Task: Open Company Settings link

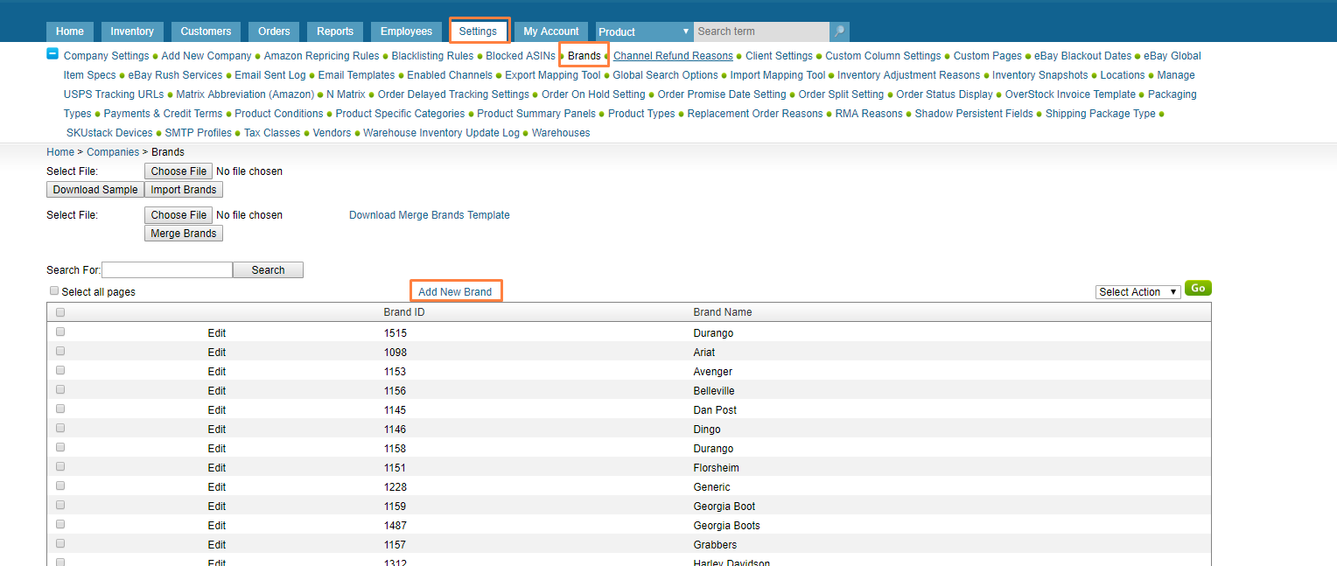Action: tap(107, 56)
